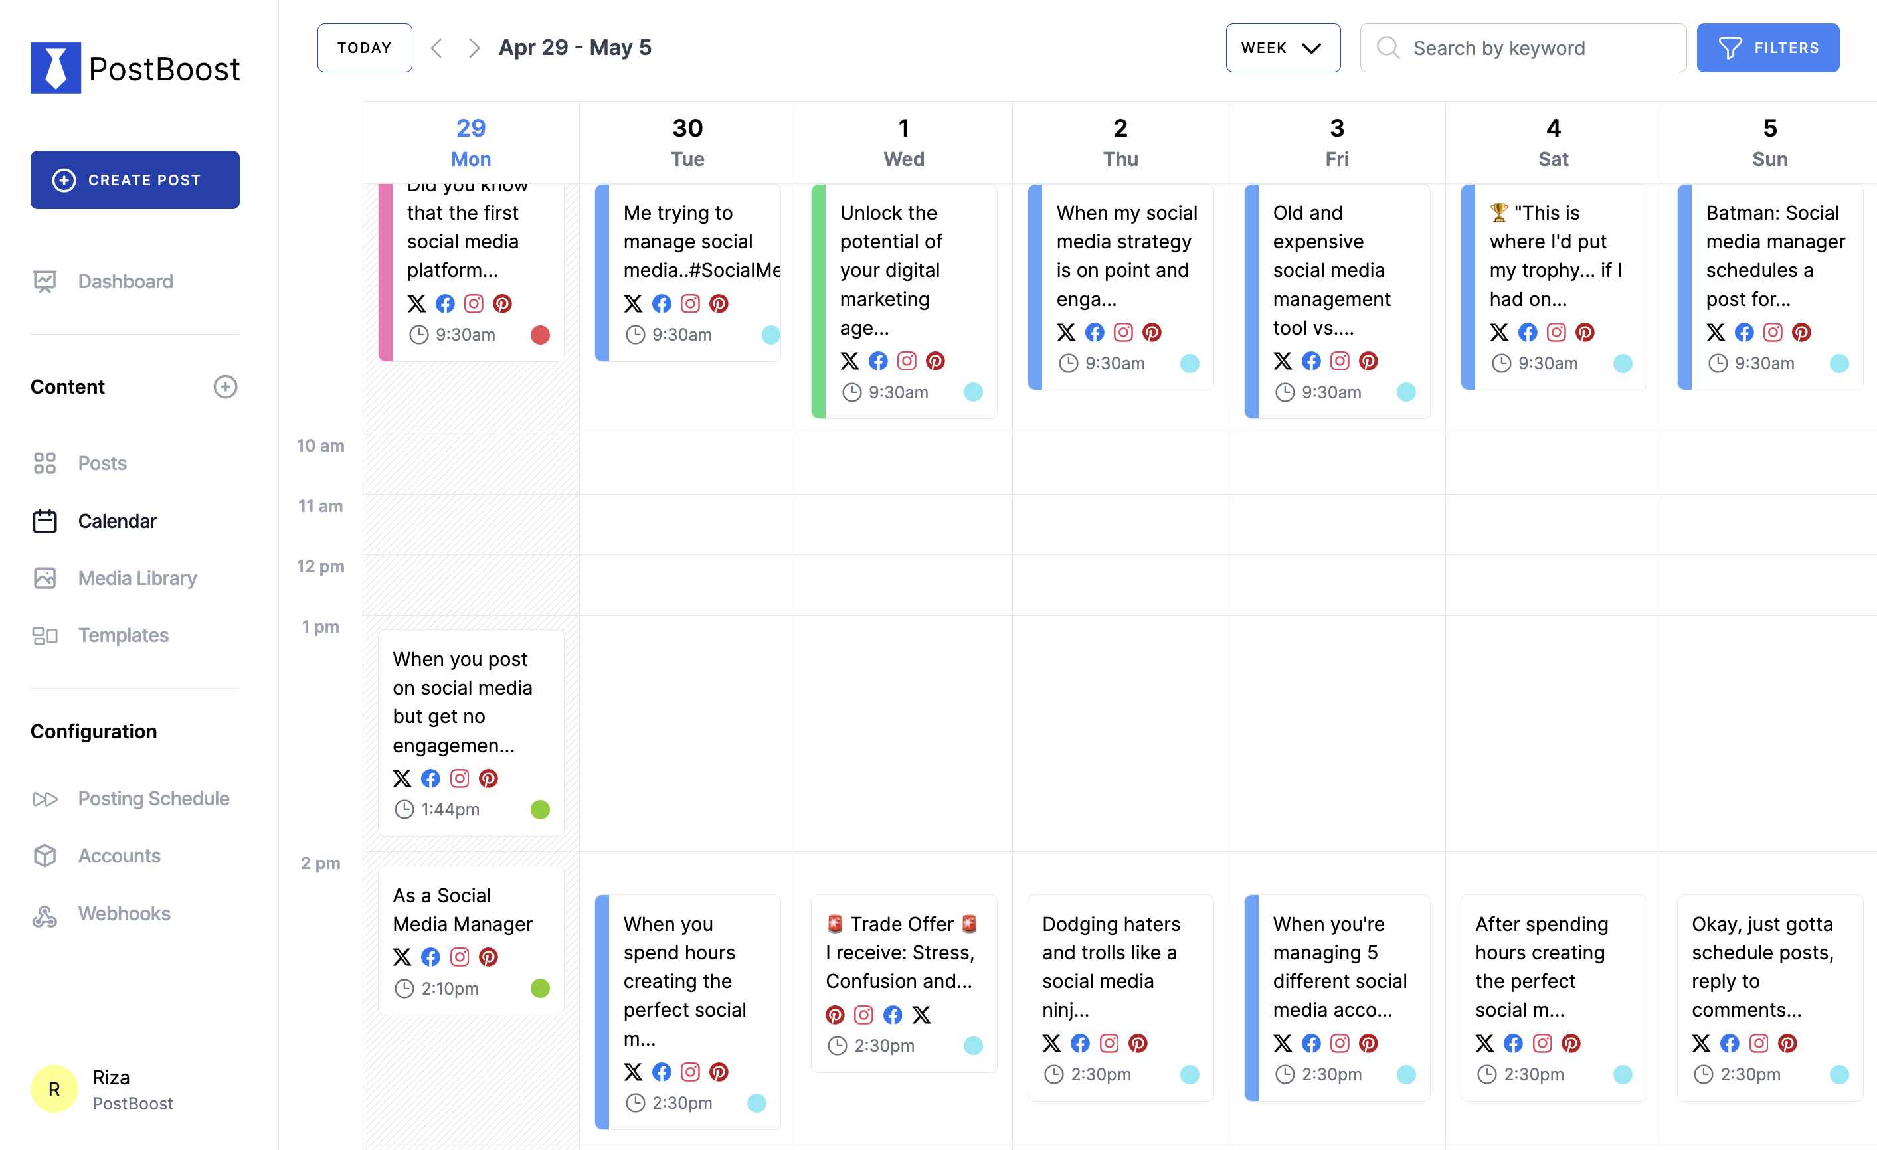Expand the WEEK view dropdown
1877x1150 pixels.
point(1282,48)
